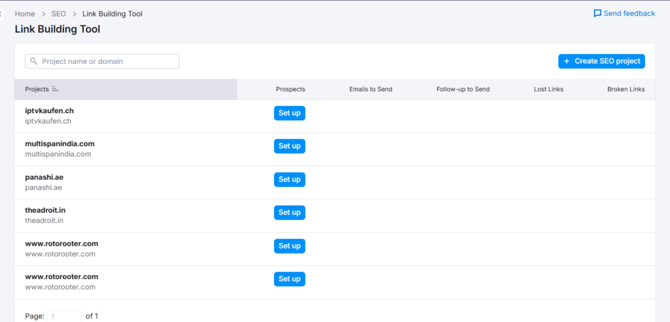Click the gray multispanindia.com domain text
The height and width of the screenshot is (322, 670).
[58, 154]
